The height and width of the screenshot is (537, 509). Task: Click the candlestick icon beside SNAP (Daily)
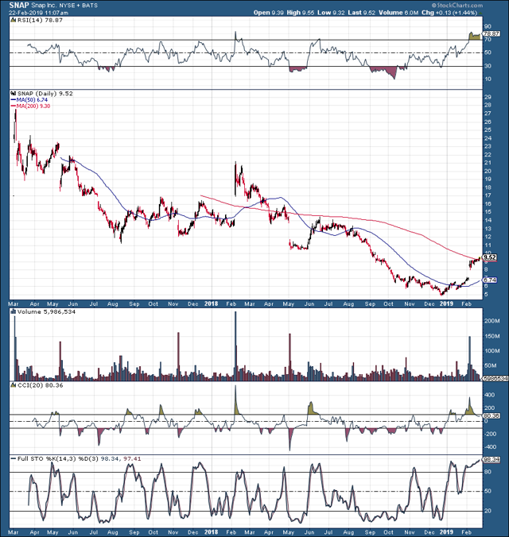point(14,94)
